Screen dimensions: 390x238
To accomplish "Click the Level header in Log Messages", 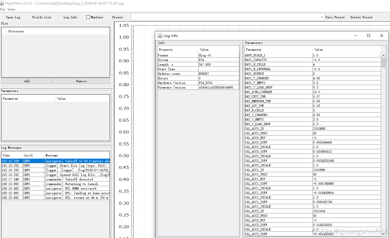I will tap(34, 155).
